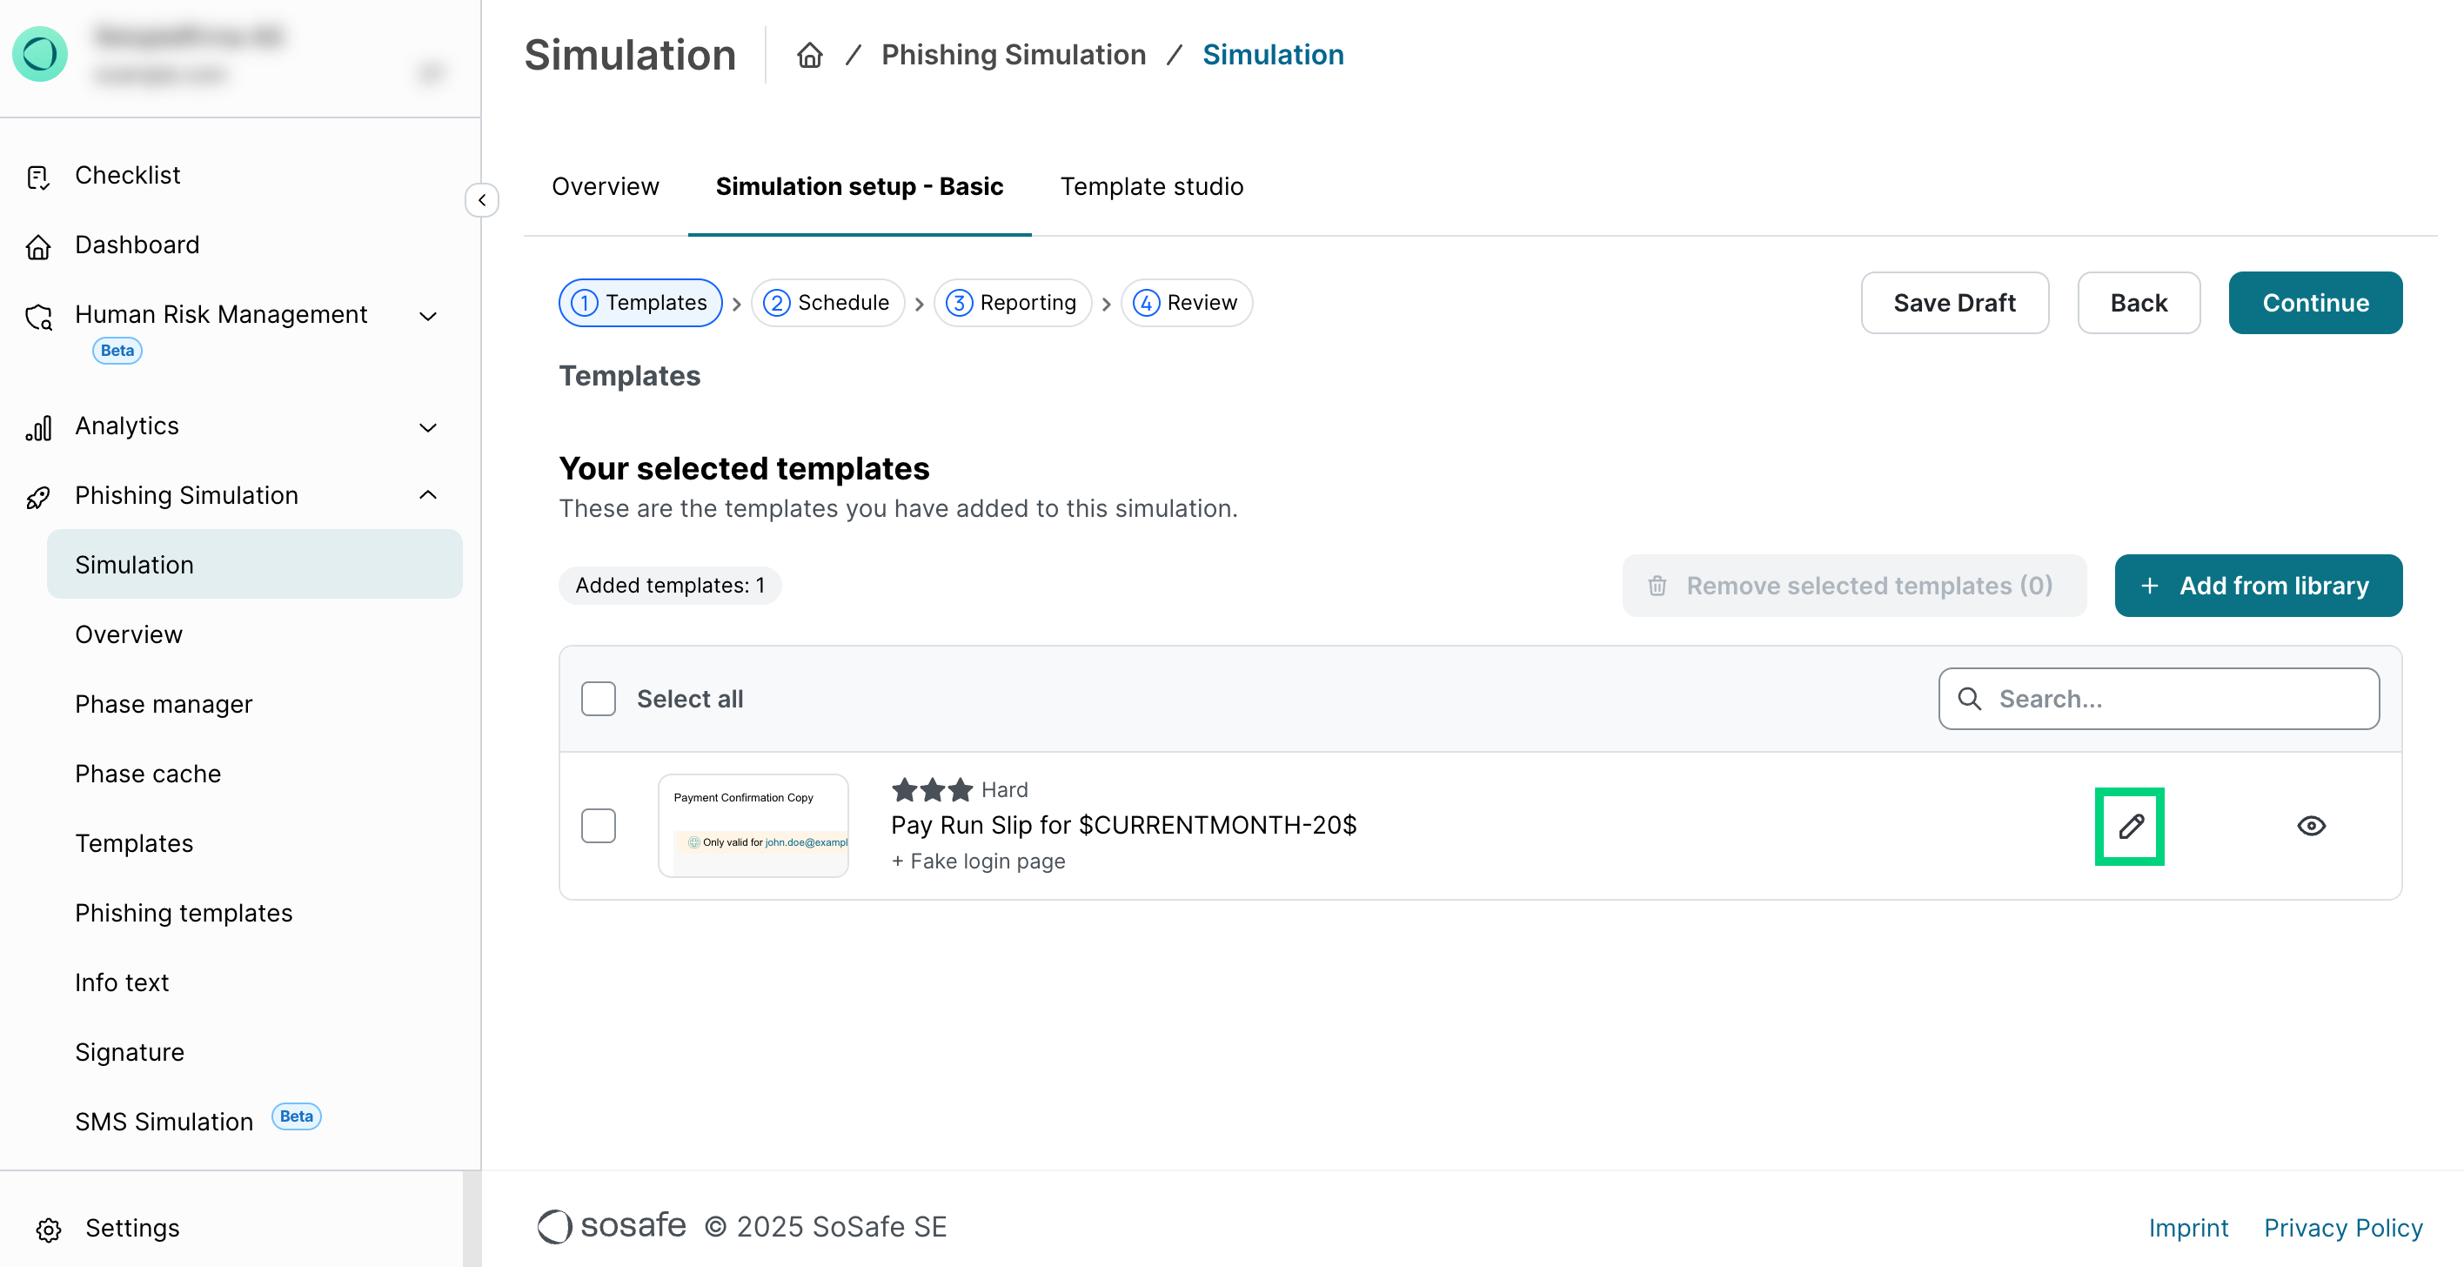Image resolution: width=2464 pixels, height=1267 pixels.
Task: Click the Checklist icon in sidebar
Action: [x=38, y=176]
